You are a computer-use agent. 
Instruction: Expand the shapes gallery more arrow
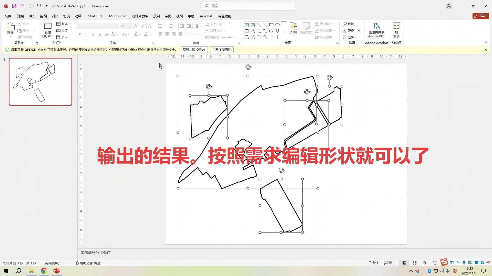(284, 31)
